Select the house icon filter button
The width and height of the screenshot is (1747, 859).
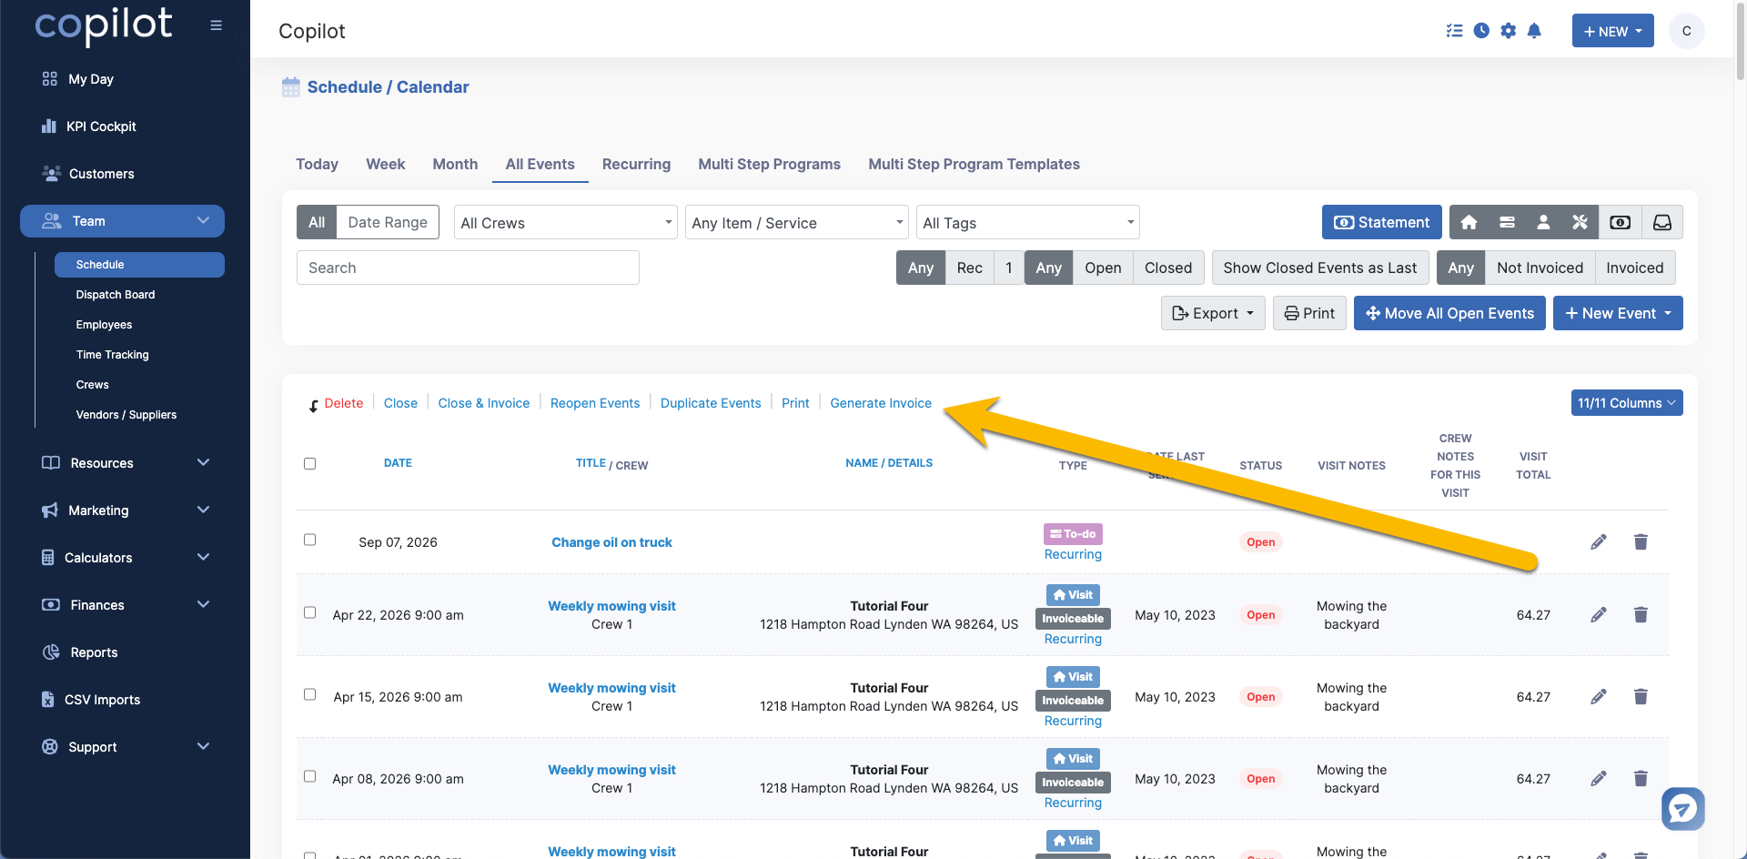[x=1469, y=222]
